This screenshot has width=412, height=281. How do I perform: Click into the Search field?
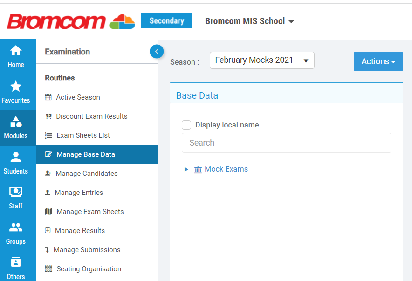(287, 142)
